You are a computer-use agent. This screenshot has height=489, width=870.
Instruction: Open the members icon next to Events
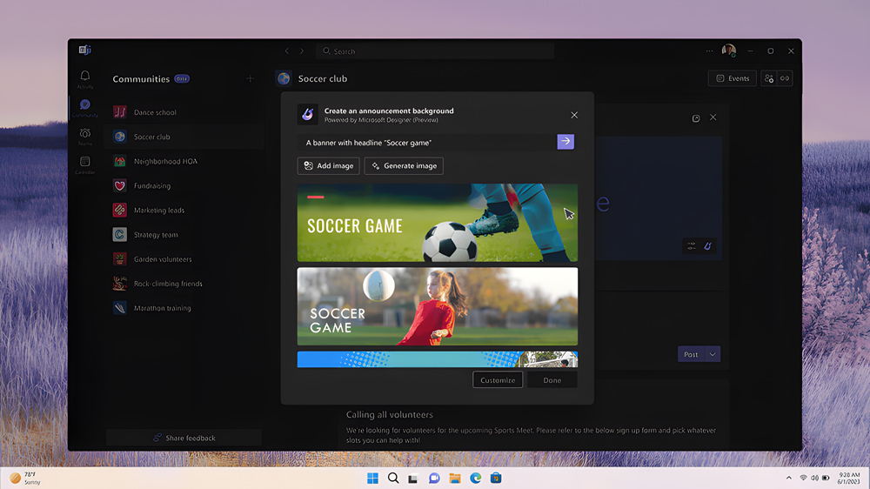point(769,78)
